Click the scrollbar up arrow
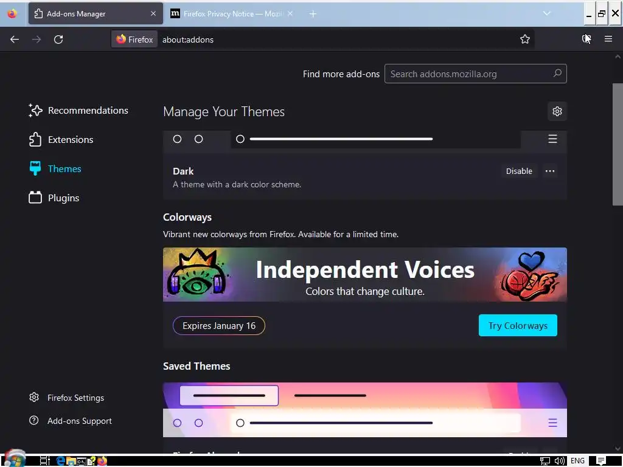 (618, 57)
